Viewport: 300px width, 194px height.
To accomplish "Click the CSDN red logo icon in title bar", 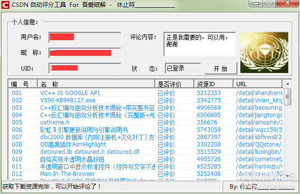I will [5, 5].
